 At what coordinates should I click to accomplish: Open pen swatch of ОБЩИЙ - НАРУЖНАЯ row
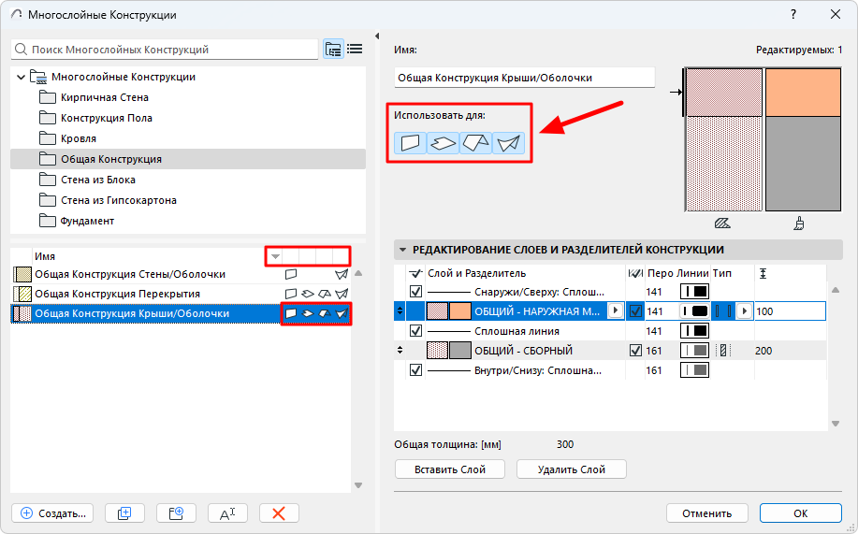coord(694,311)
